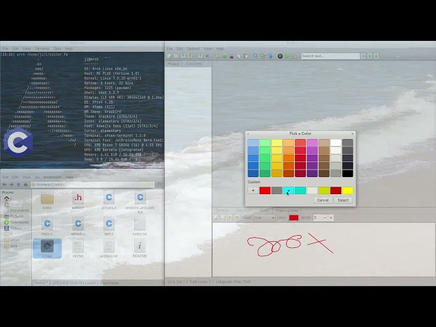The height and width of the screenshot is (327, 436).
Task: Open file manager Bookmarks menu
Action: [52, 177]
